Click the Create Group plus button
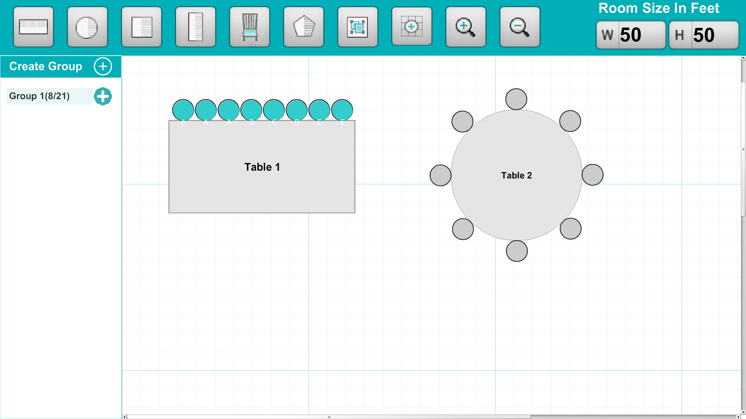The width and height of the screenshot is (746, 419). [x=103, y=66]
